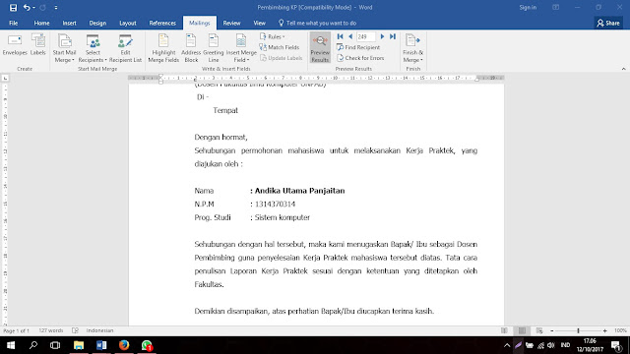Click the 100% zoom level
This screenshot has width=630, height=354.
coord(620,330)
